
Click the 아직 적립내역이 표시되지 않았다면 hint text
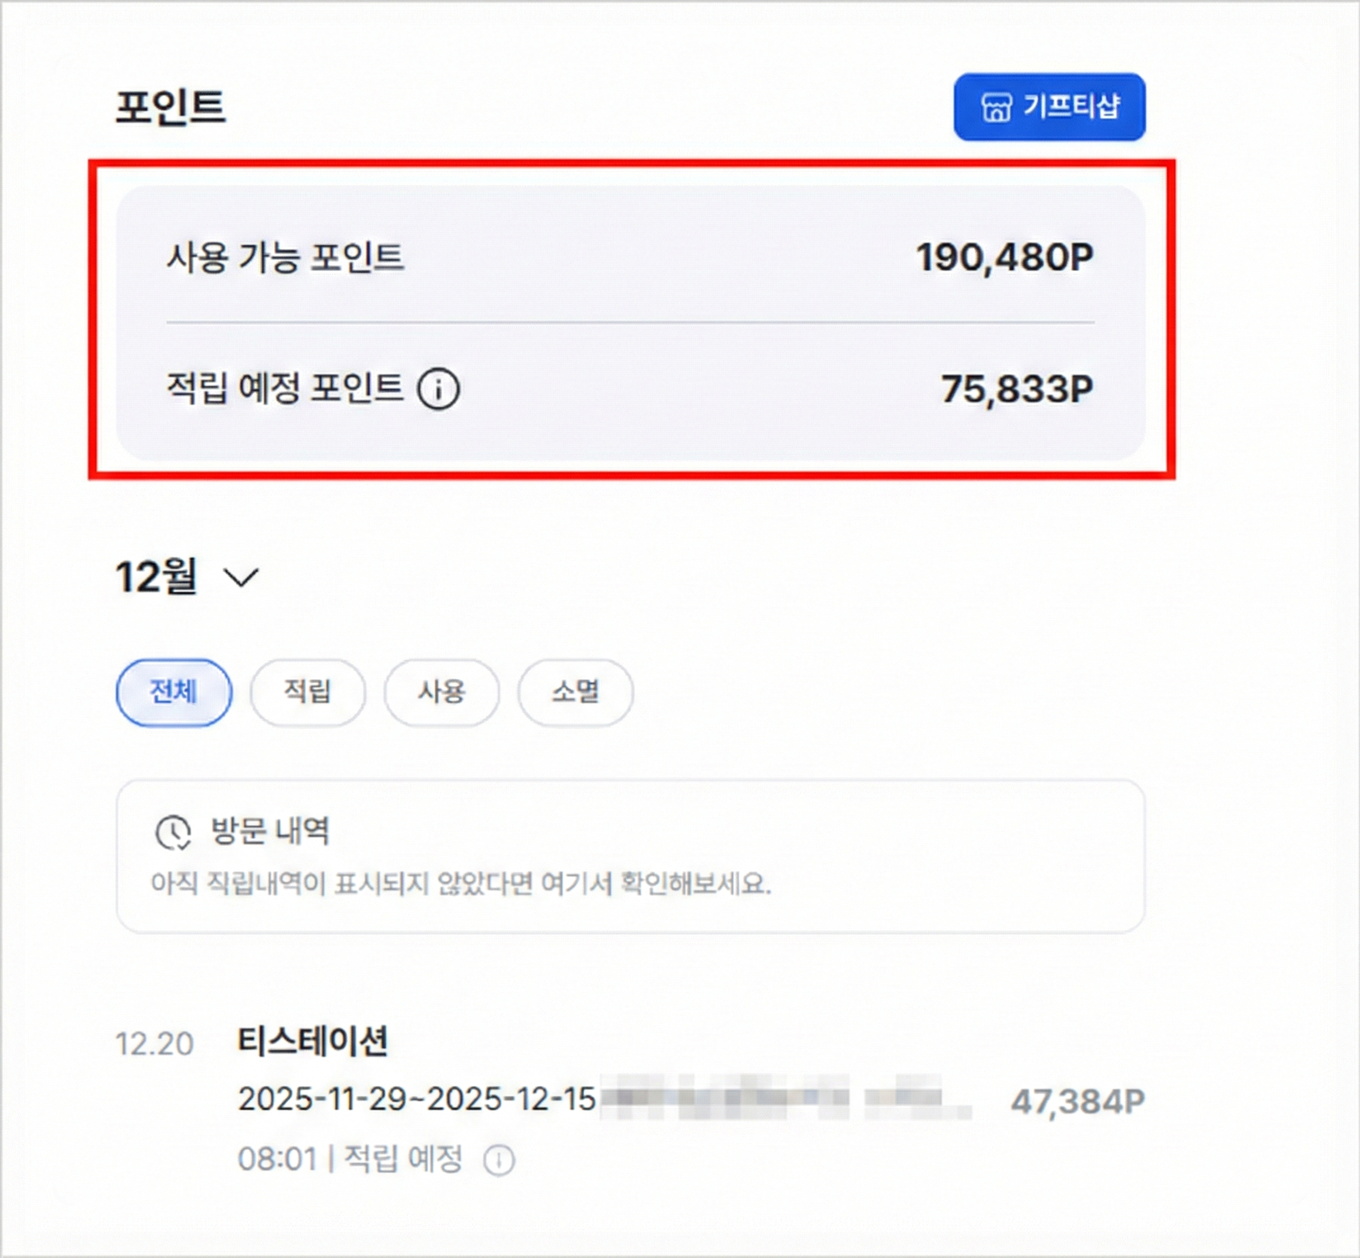click(461, 884)
